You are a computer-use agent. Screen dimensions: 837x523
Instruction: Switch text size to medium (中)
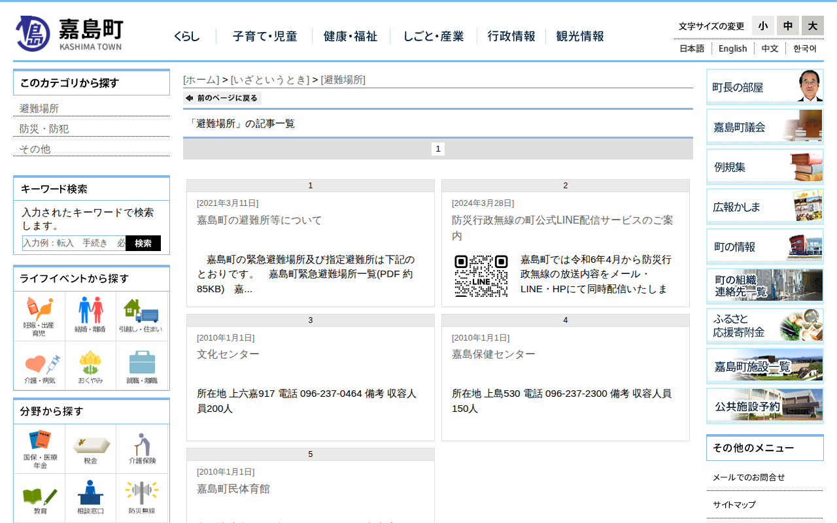(x=787, y=25)
